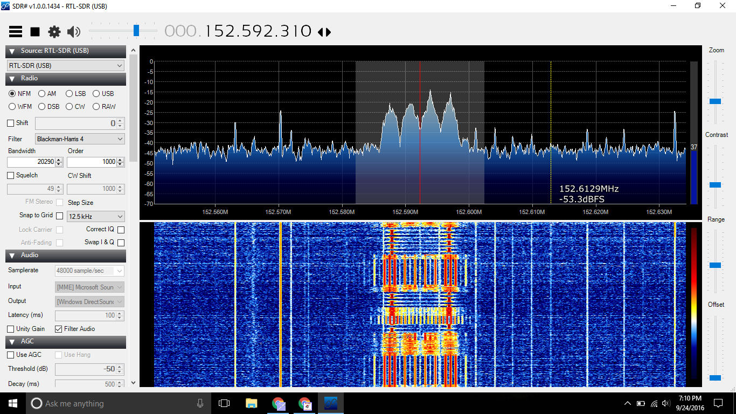Increase Bandwidth using the up stepper arrow
Viewport: 736px width, 414px height.
(59, 160)
